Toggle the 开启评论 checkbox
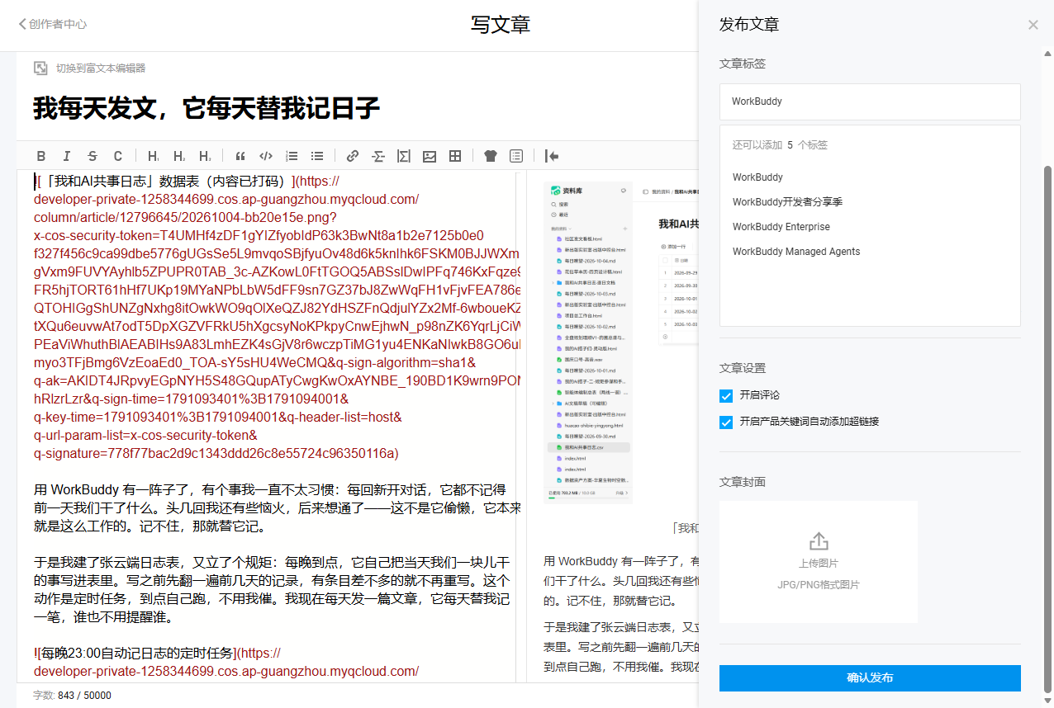Image resolution: width=1054 pixels, height=708 pixels. coord(726,396)
